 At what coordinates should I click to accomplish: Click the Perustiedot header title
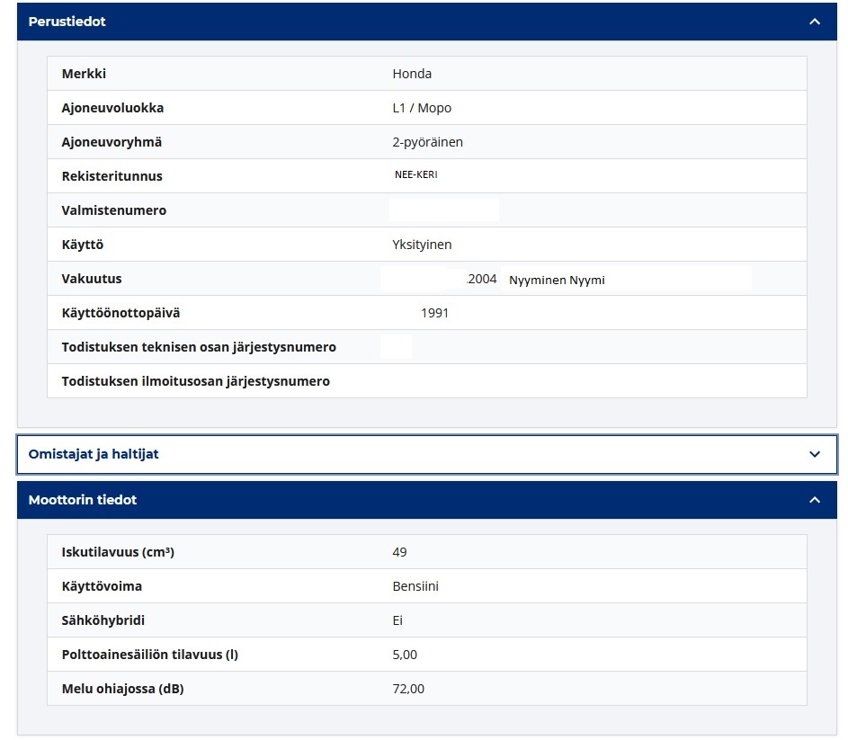click(x=67, y=22)
